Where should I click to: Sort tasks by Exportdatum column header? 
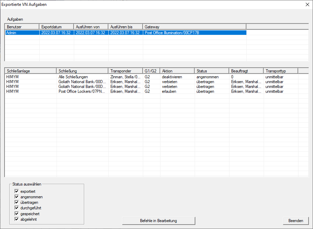pyautogui.click(x=57, y=27)
